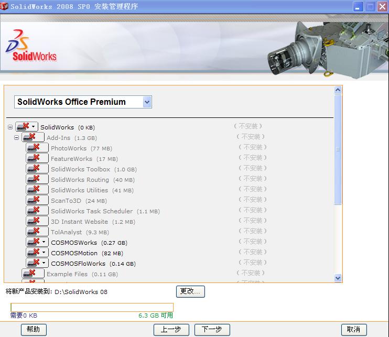Go back with the 上一步 button
The width and height of the screenshot is (389, 337).
pyautogui.click(x=171, y=330)
